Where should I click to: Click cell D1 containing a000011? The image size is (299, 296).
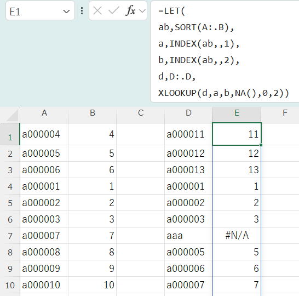[188, 134]
